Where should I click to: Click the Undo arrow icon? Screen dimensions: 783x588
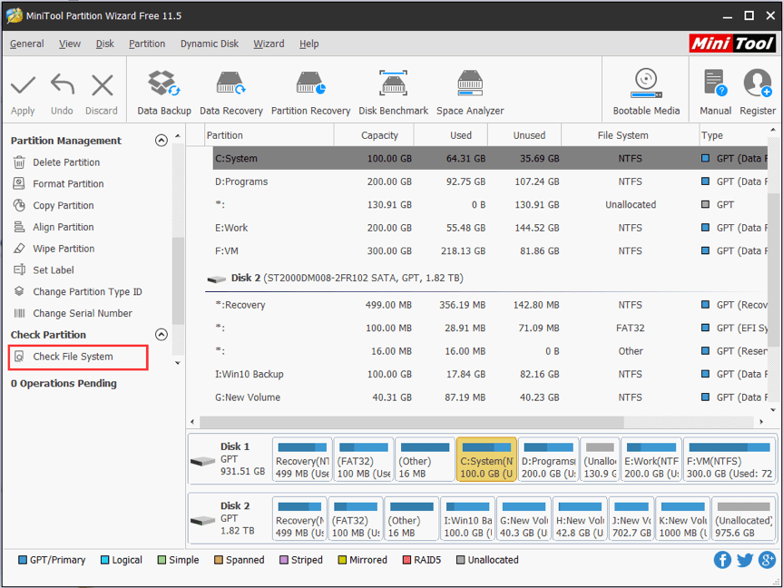point(61,89)
